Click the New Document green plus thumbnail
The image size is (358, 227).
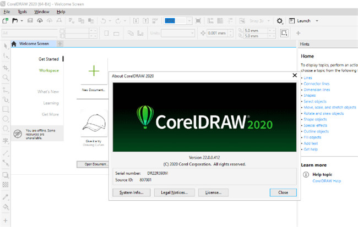coord(94,71)
